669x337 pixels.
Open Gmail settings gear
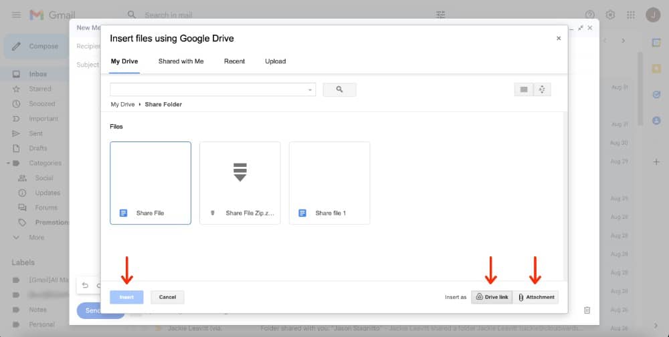(x=610, y=15)
